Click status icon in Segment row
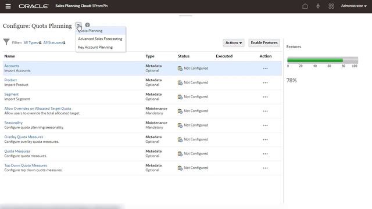The width and height of the screenshot is (372, 209). (x=180, y=97)
